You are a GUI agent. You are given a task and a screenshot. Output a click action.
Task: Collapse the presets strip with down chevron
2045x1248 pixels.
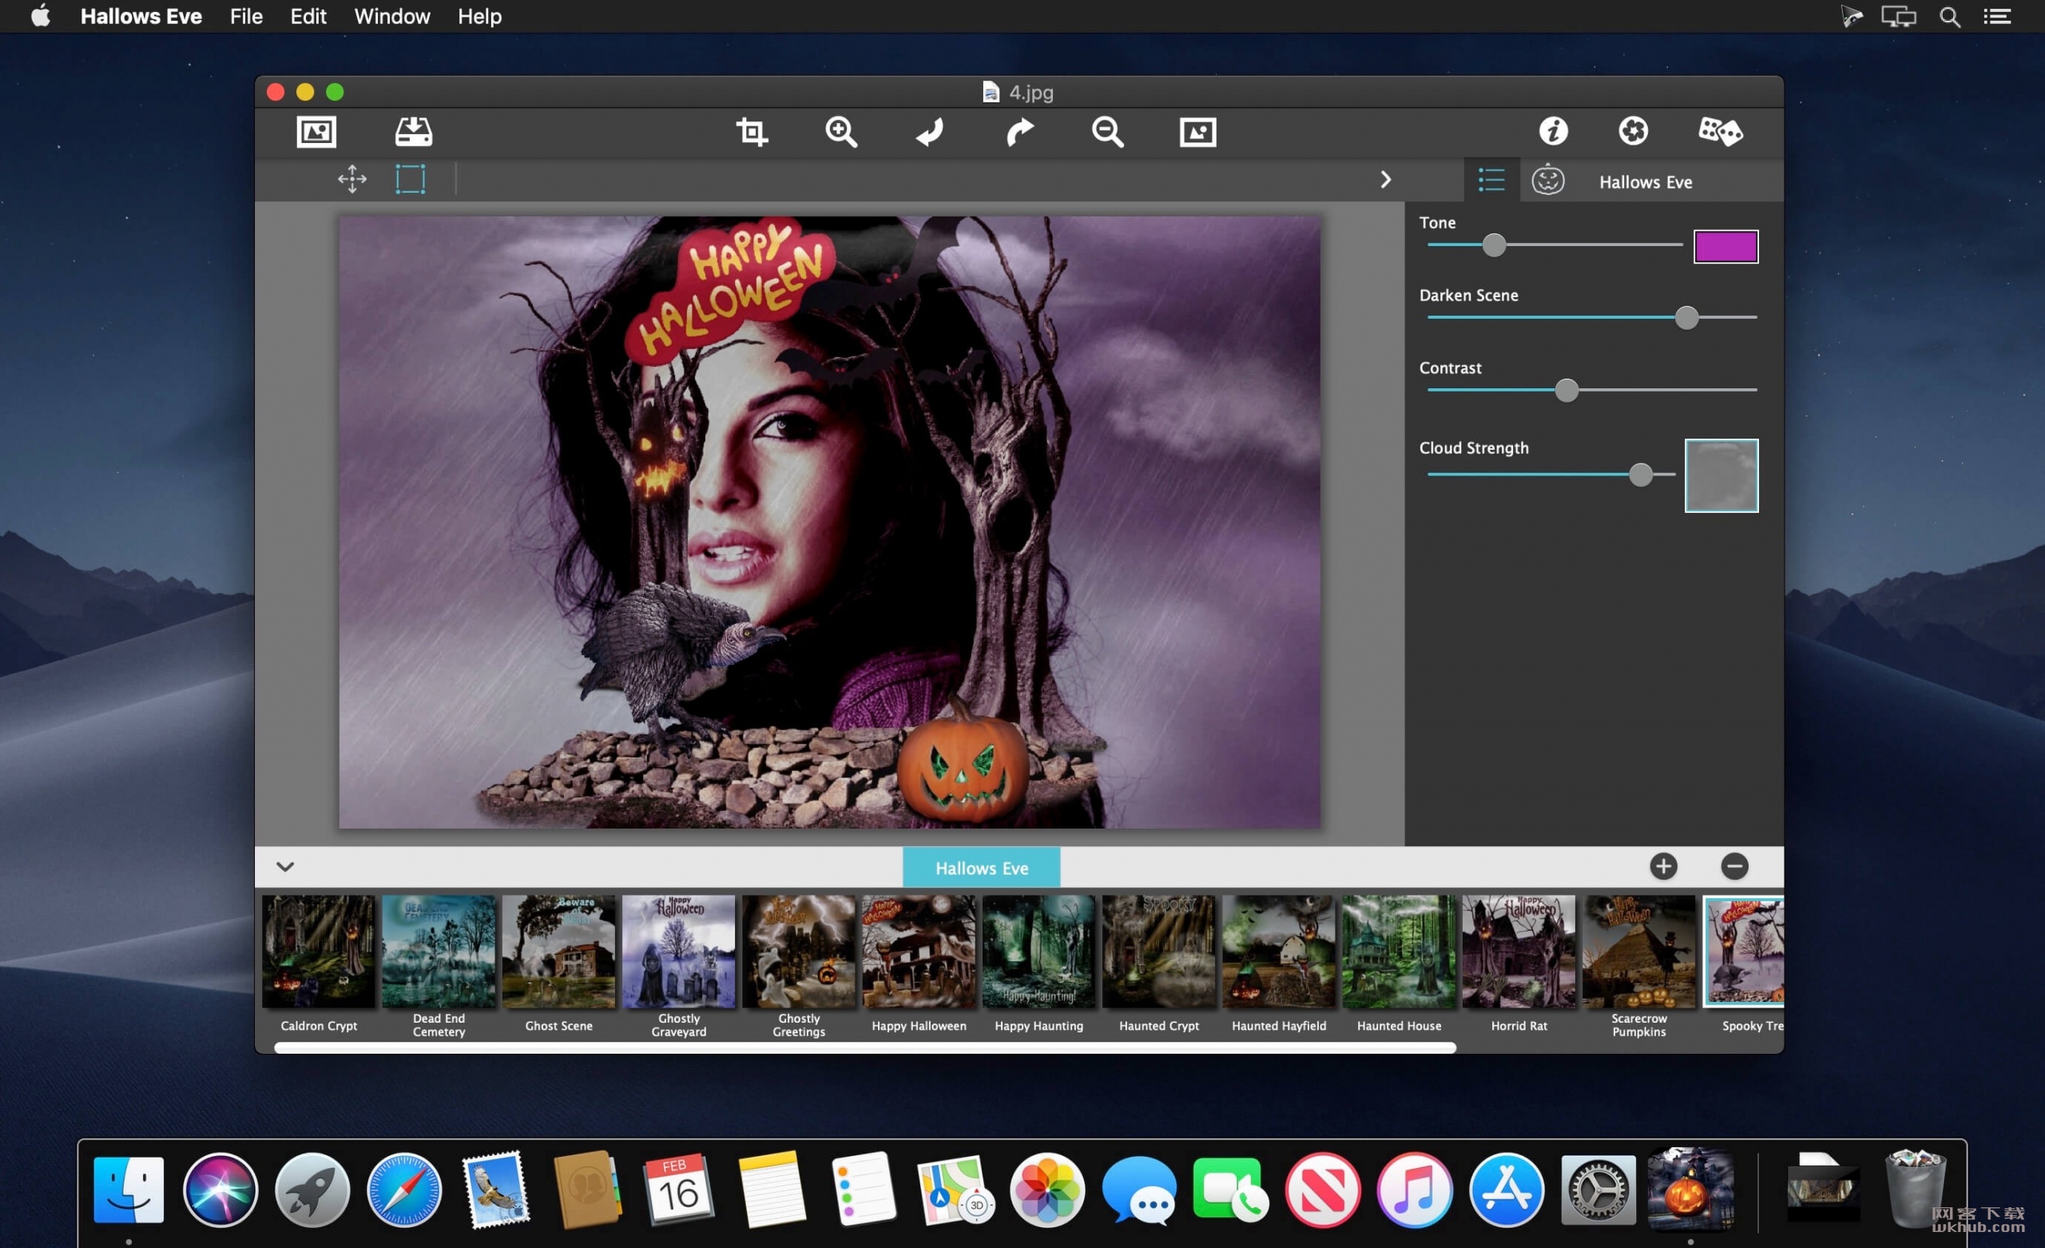tap(284, 867)
